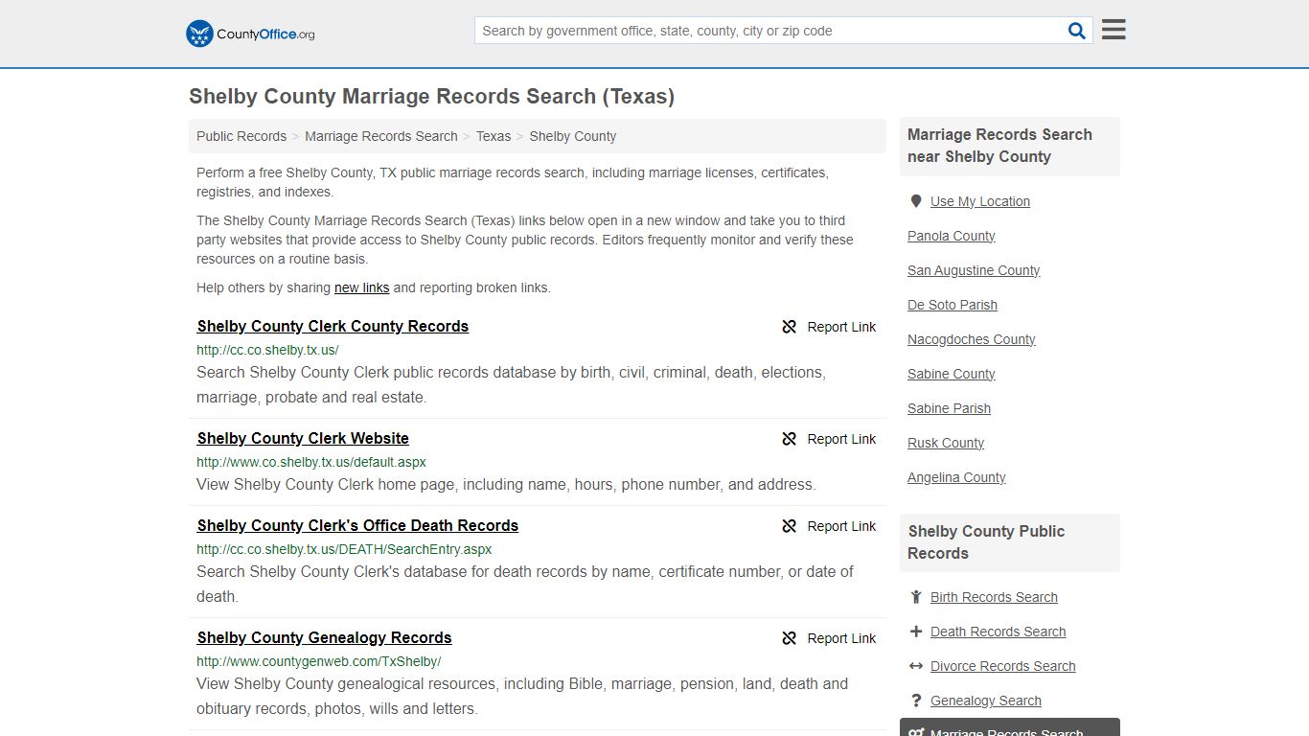Open Shelby County Clerk Website title
This screenshot has width=1309, height=736.
[303, 438]
